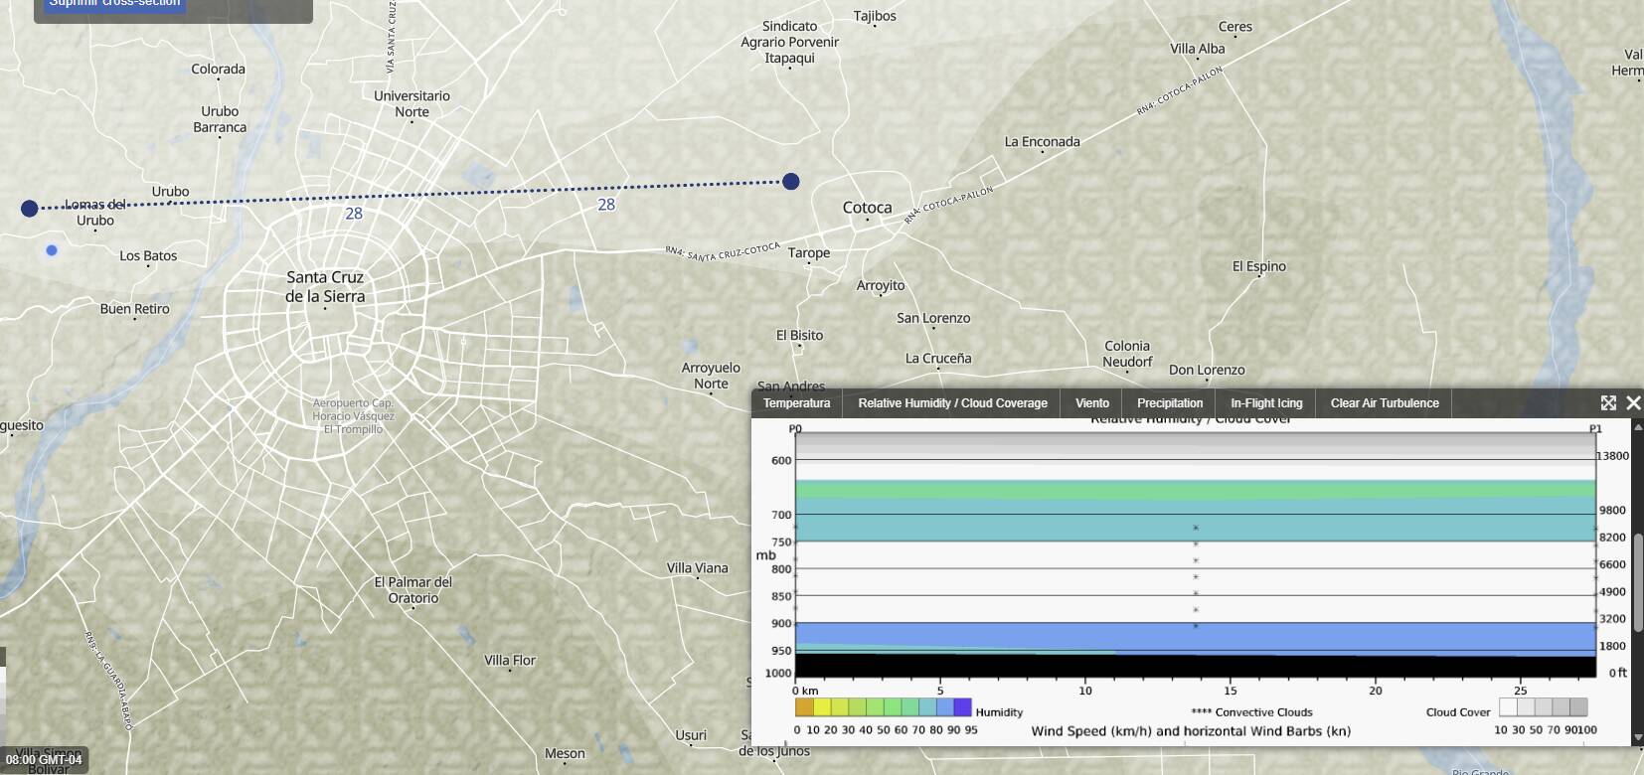Click the eastern cross-section end point near Cotoca
Image resolution: width=1644 pixels, height=775 pixels.
(x=790, y=181)
